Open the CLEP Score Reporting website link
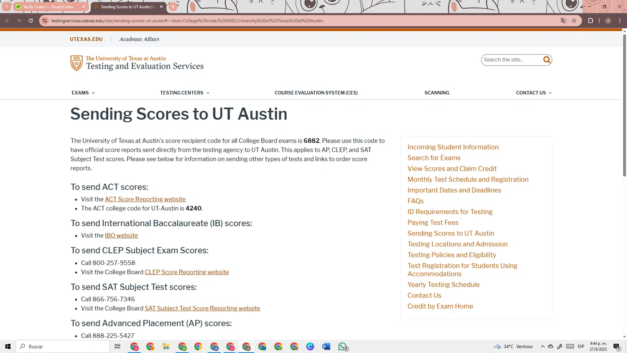Viewport: 627px width, 353px height. pos(187,272)
